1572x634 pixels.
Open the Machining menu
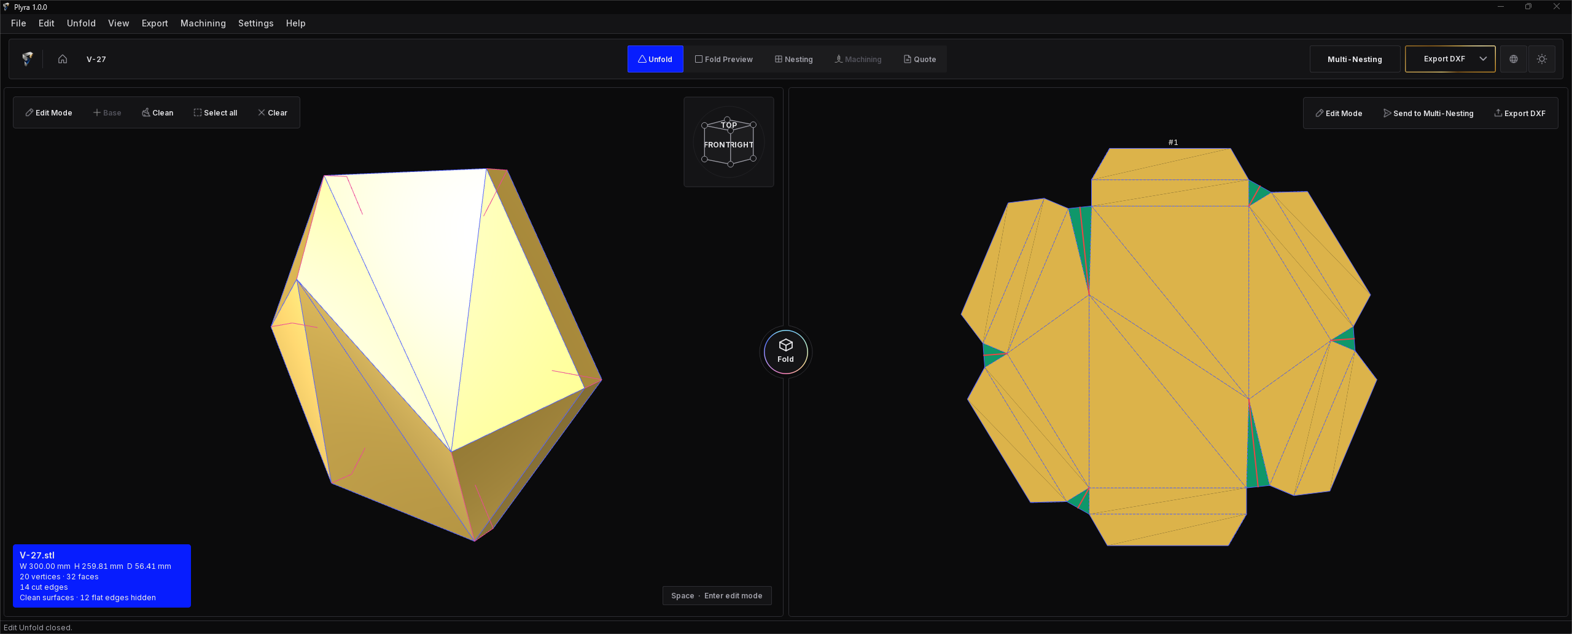(x=203, y=23)
